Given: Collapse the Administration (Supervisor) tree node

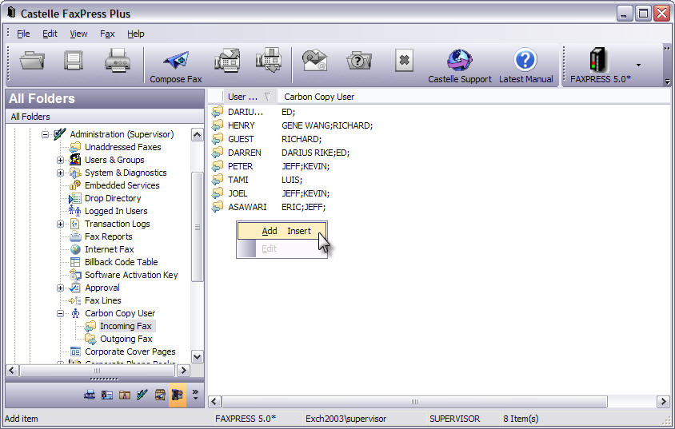Looking at the screenshot, I should [45, 134].
